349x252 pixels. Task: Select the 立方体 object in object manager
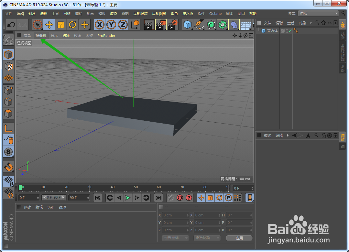point(272,31)
